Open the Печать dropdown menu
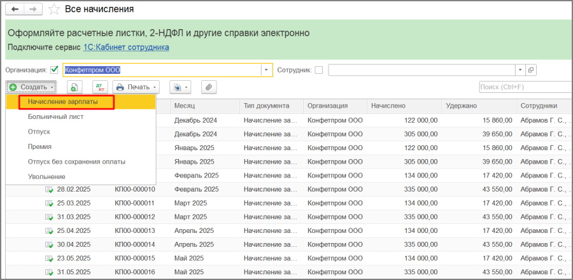 pos(136,87)
